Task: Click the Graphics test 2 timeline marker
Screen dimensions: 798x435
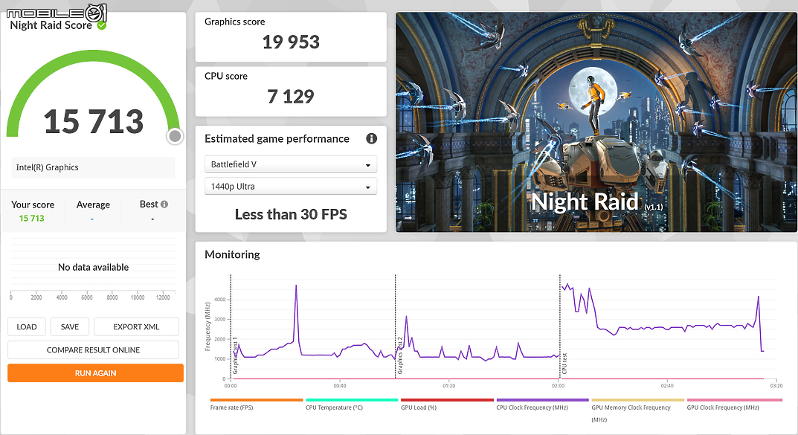Action: pos(399,355)
